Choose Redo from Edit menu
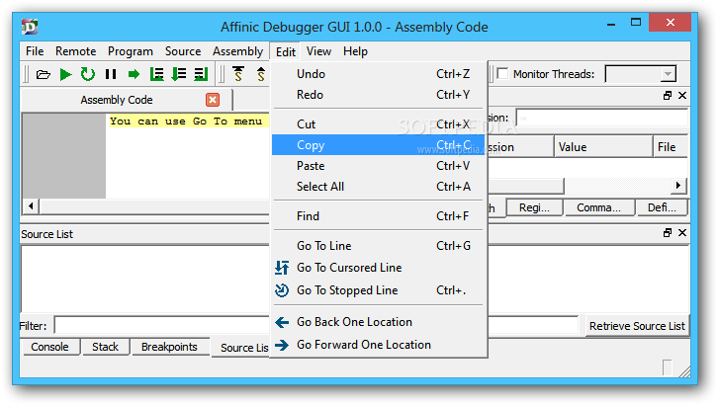This screenshot has height=405, width=718. click(x=379, y=95)
